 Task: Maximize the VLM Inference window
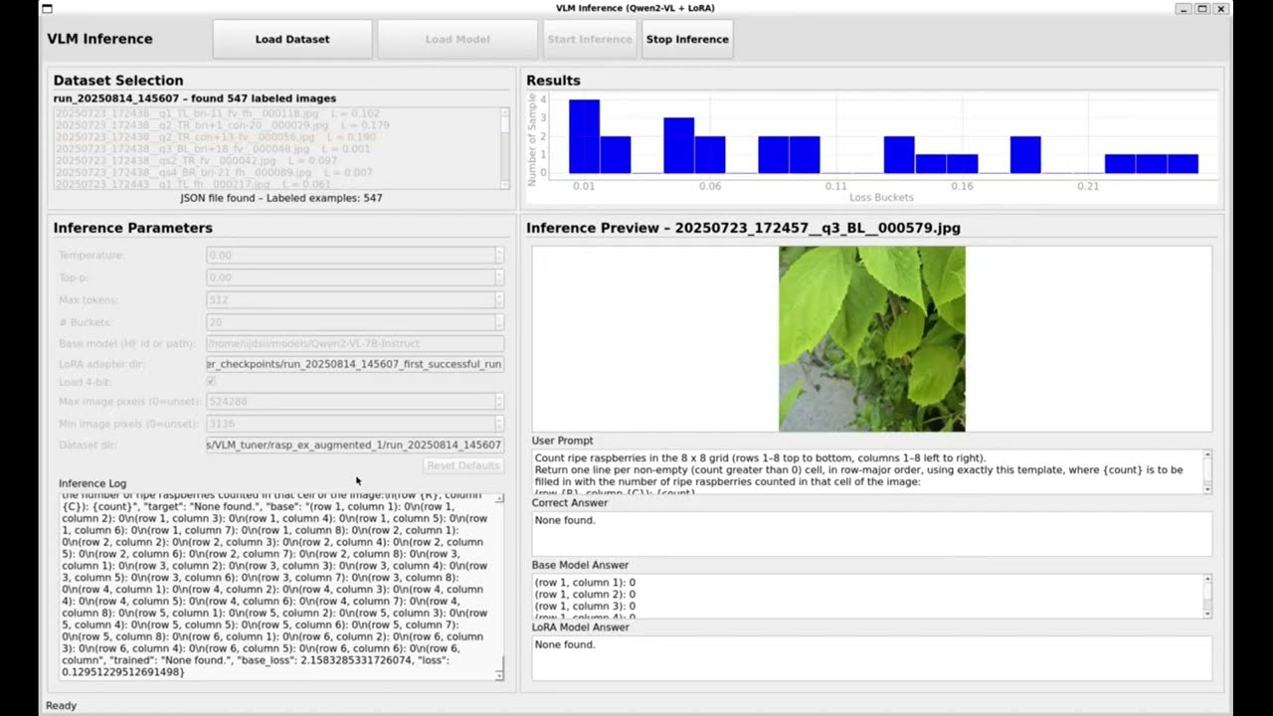pyautogui.click(x=1201, y=9)
